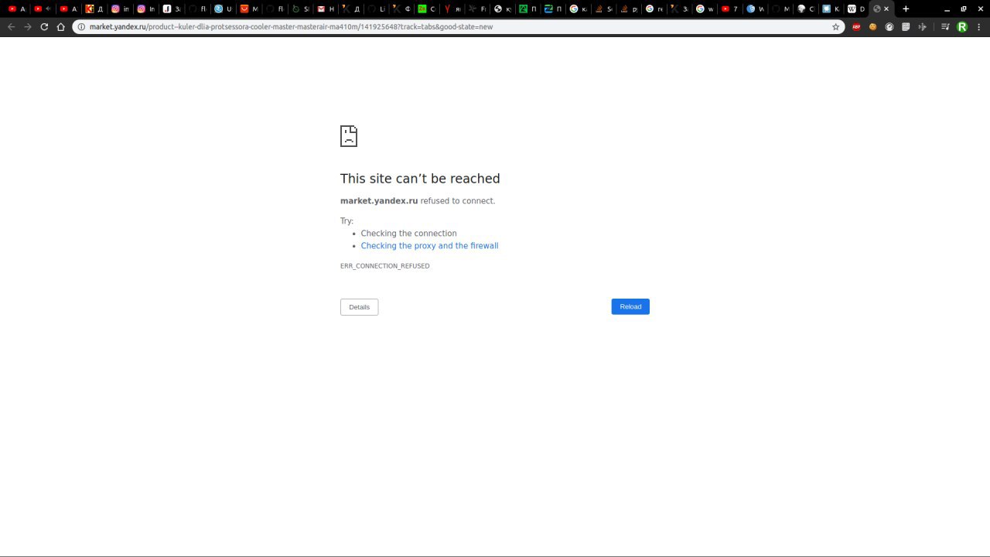Click the browser forward arrow
990x557 pixels.
click(x=28, y=26)
